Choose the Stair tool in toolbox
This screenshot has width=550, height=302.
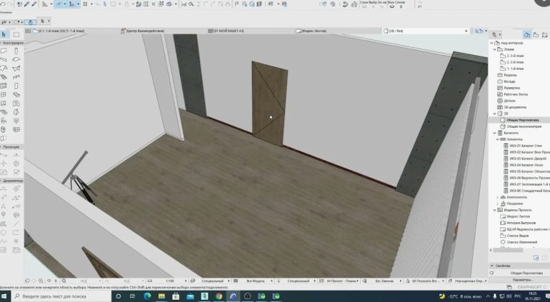tap(4, 77)
